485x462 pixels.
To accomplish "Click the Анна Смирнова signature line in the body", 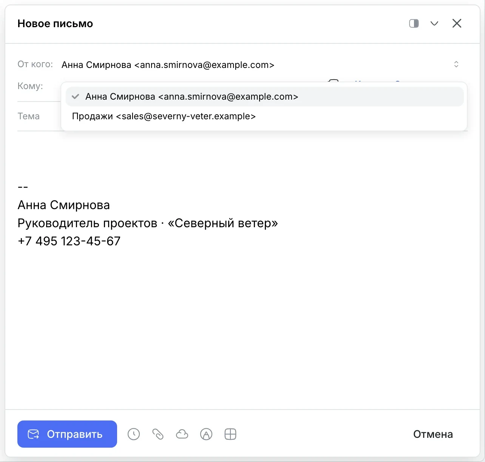I will (x=64, y=205).
